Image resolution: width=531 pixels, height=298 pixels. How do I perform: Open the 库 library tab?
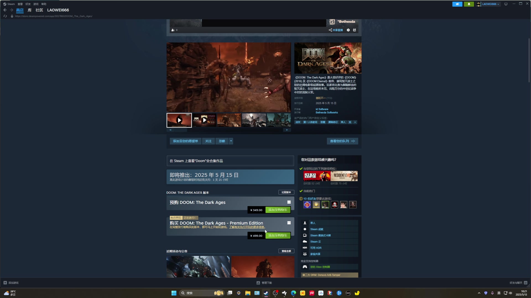pyautogui.click(x=30, y=10)
